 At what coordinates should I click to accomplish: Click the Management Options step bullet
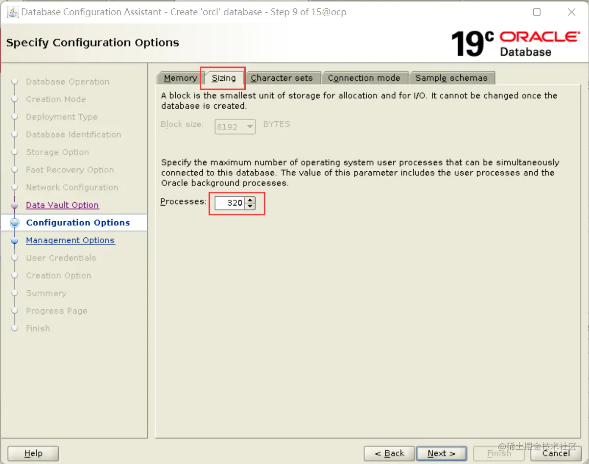tap(15, 240)
